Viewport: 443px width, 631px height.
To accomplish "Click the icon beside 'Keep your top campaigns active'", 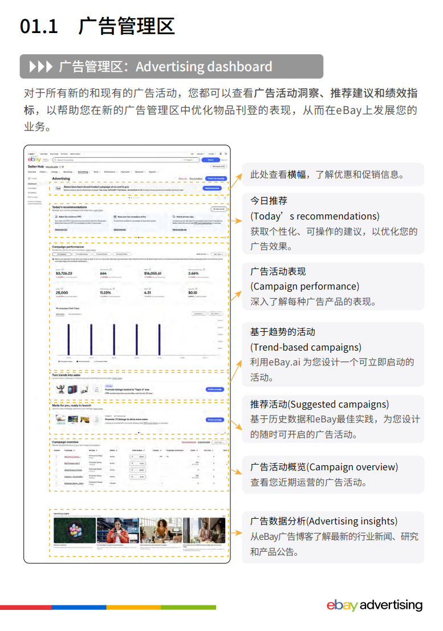I will coord(116,217).
